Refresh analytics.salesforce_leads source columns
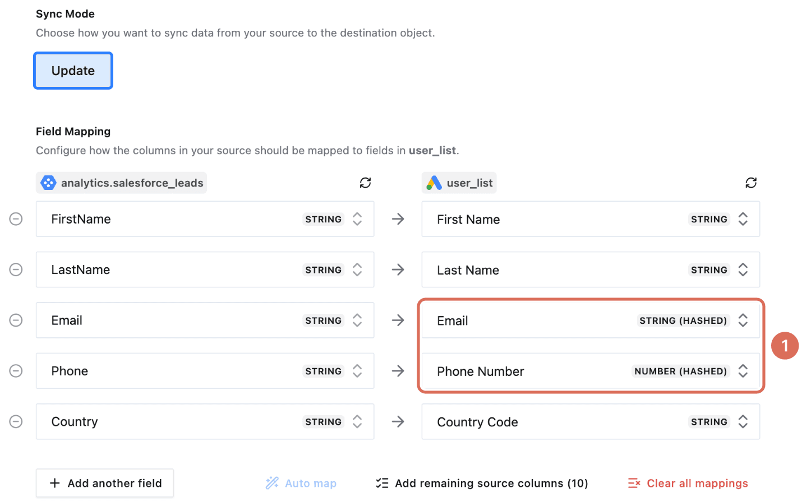The image size is (802, 502). [365, 183]
